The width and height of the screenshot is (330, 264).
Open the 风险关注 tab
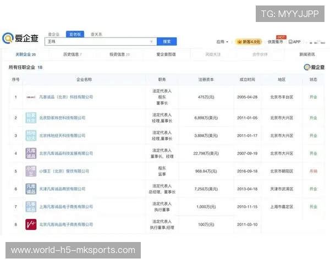coord(213,54)
